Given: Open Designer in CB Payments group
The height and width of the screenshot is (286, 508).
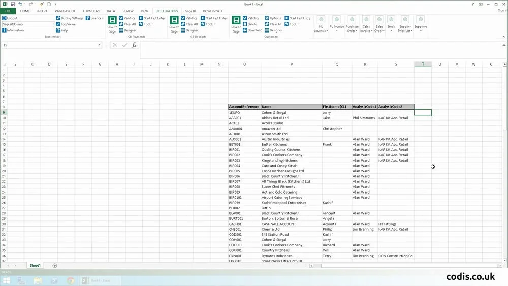Looking at the screenshot, I should pyautogui.click(x=128, y=30).
